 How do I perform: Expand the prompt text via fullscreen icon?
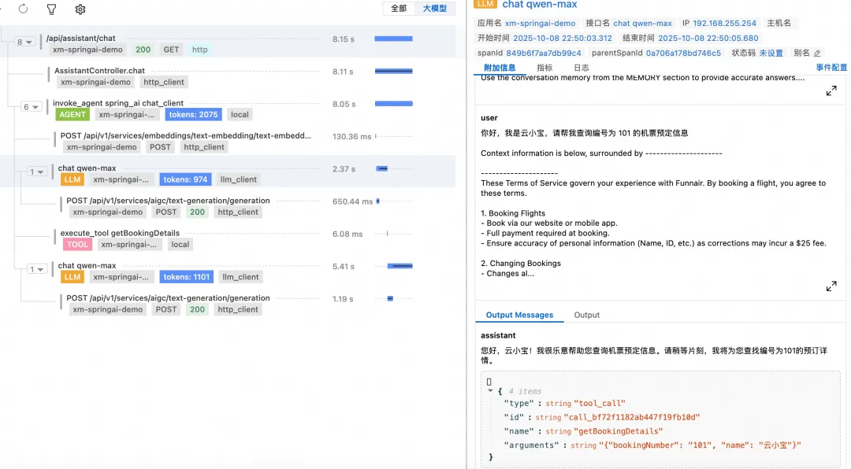pyautogui.click(x=831, y=90)
